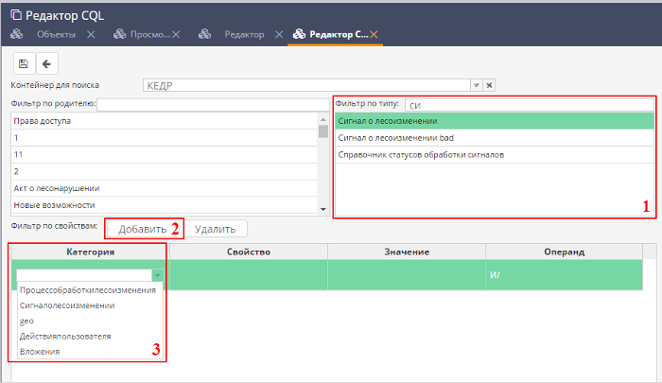Click the save (floppy disk) icon
Image resolution: width=662 pixels, height=383 pixels.
coord(24,63)
